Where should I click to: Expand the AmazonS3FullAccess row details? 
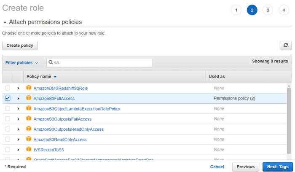(x=18, y=98)
